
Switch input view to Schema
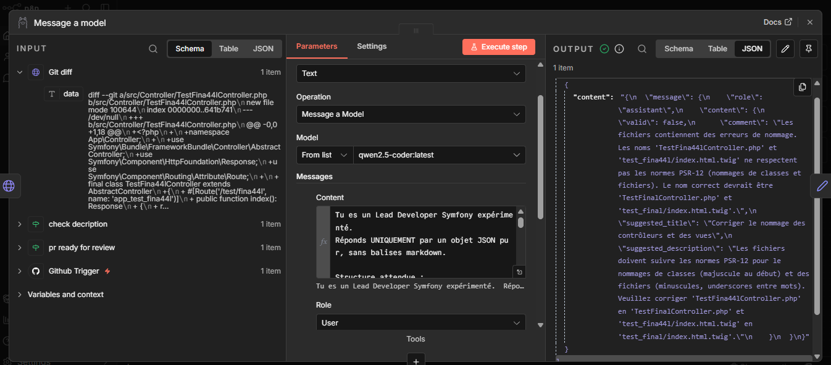pos(190,49)
